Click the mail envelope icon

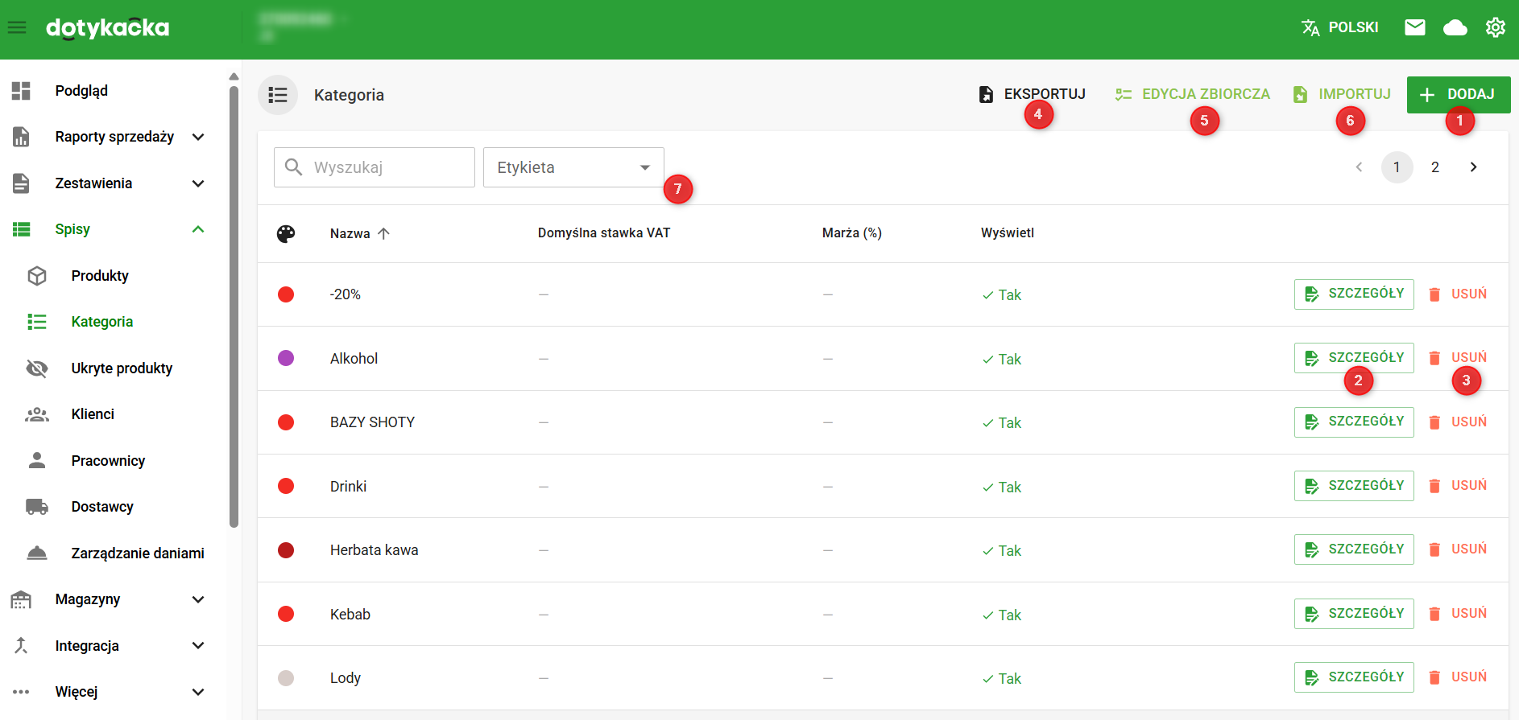(1414, 28)
